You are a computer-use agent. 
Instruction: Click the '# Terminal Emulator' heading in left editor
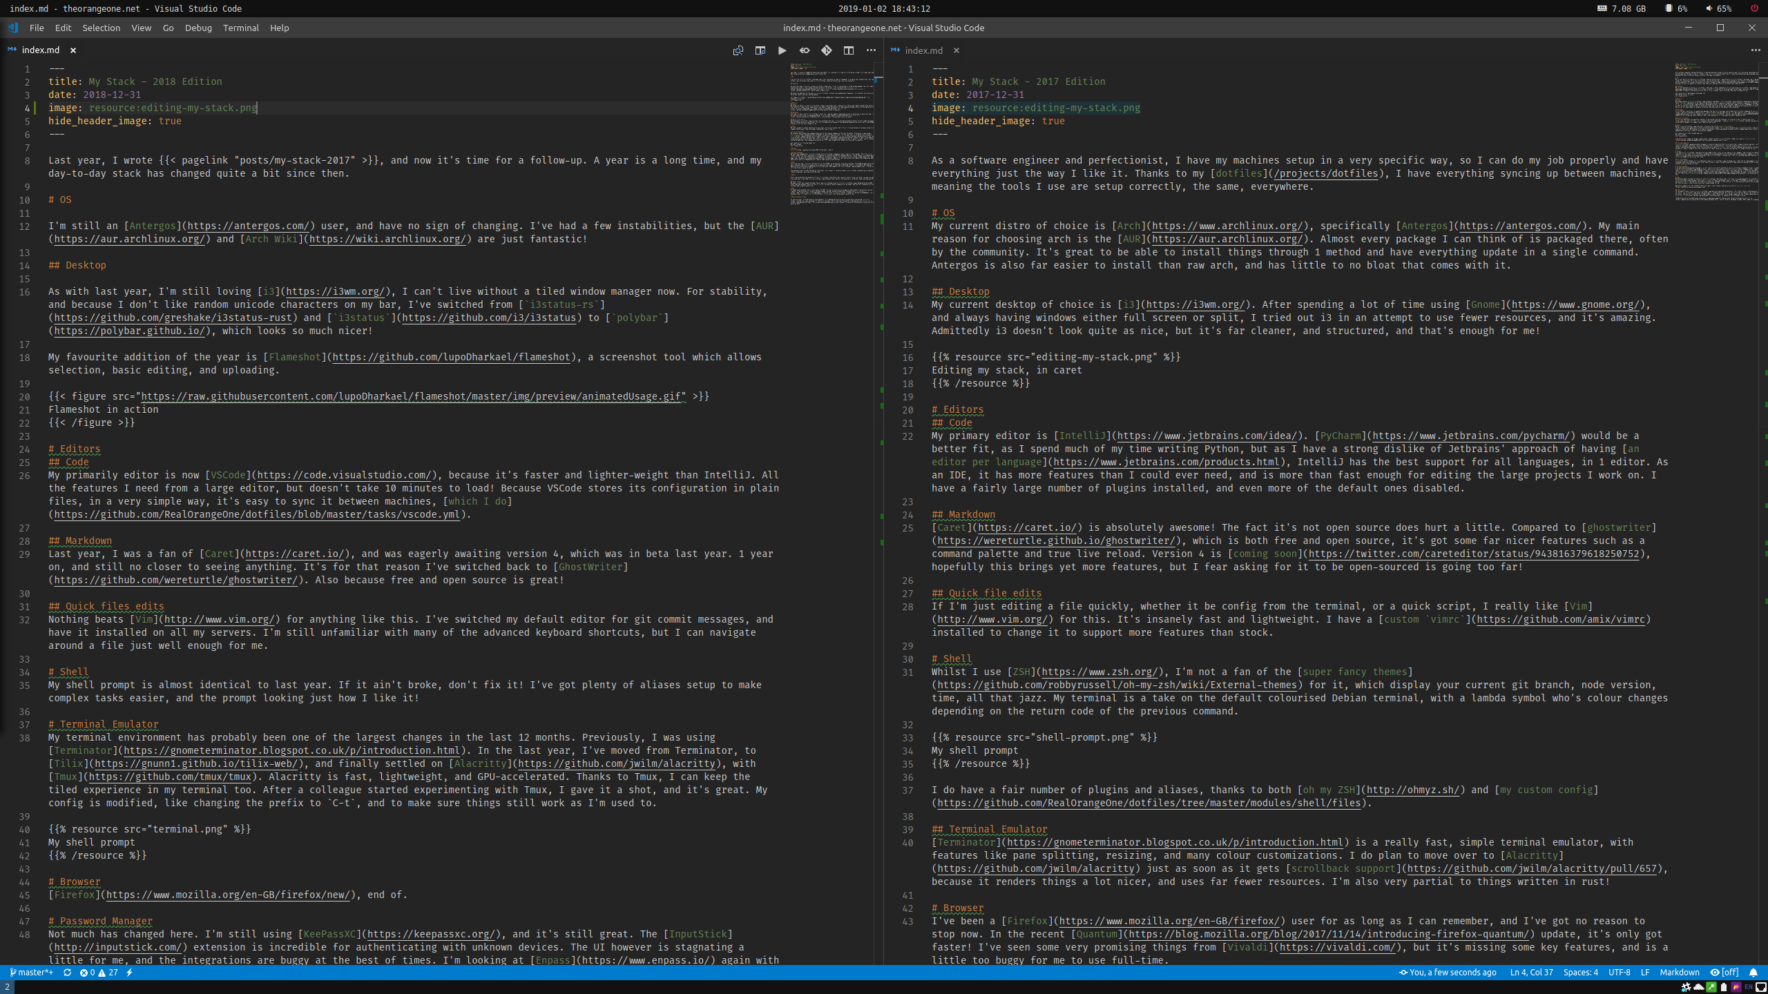click(104, 724)
